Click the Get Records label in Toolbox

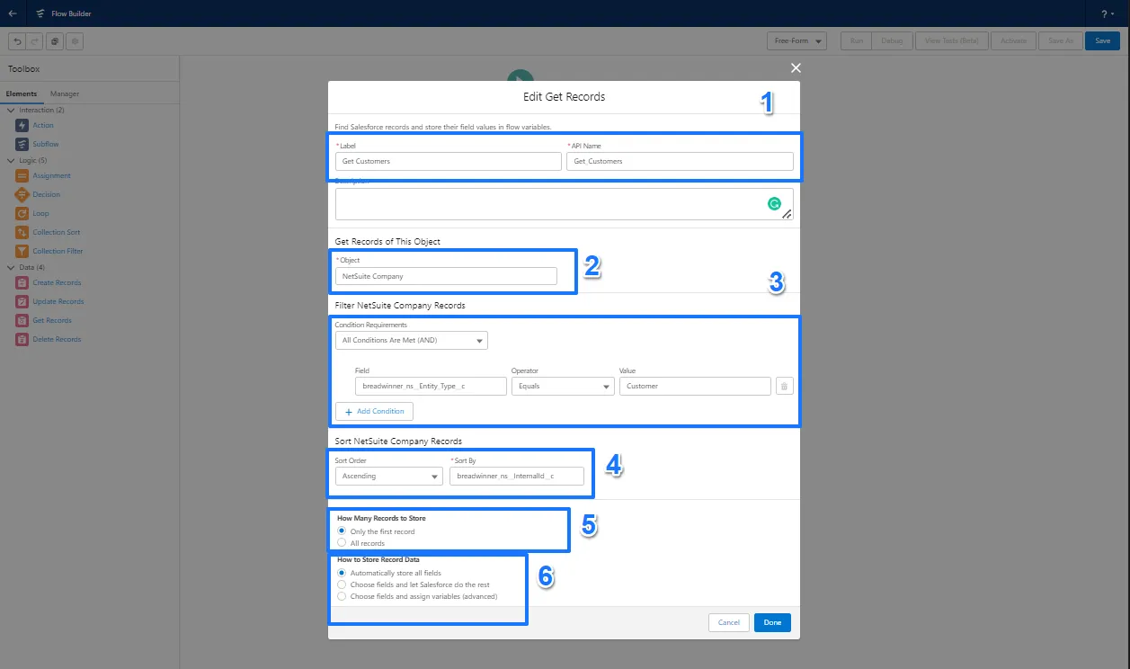click(52, 320)
